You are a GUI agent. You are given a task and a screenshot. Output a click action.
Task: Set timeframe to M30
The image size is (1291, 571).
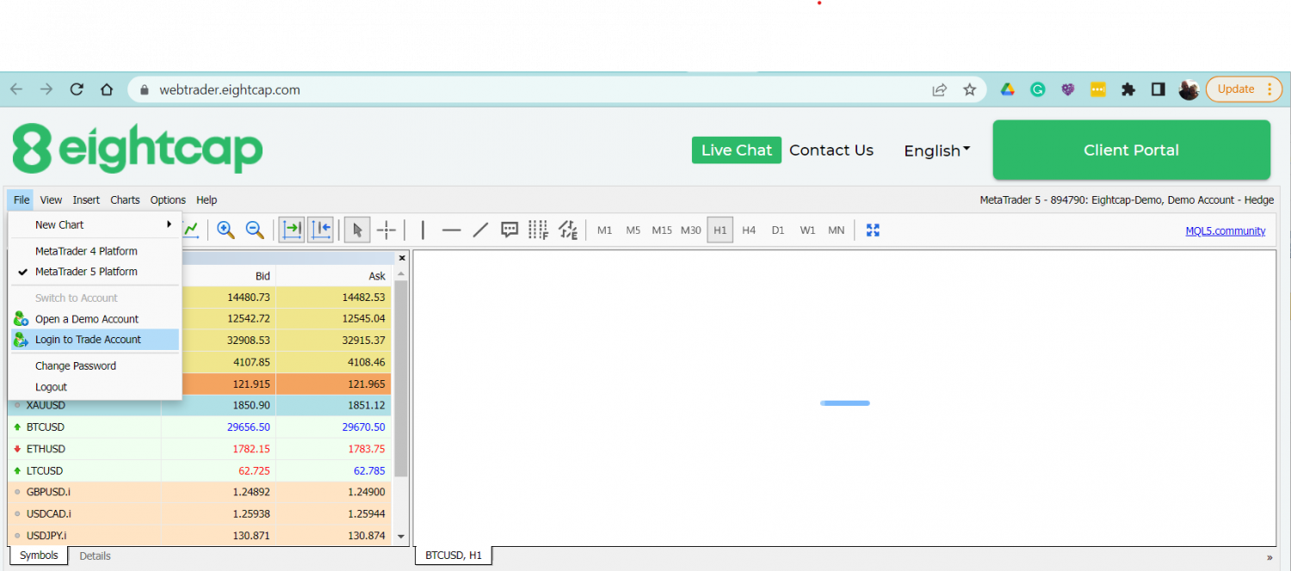691,230
